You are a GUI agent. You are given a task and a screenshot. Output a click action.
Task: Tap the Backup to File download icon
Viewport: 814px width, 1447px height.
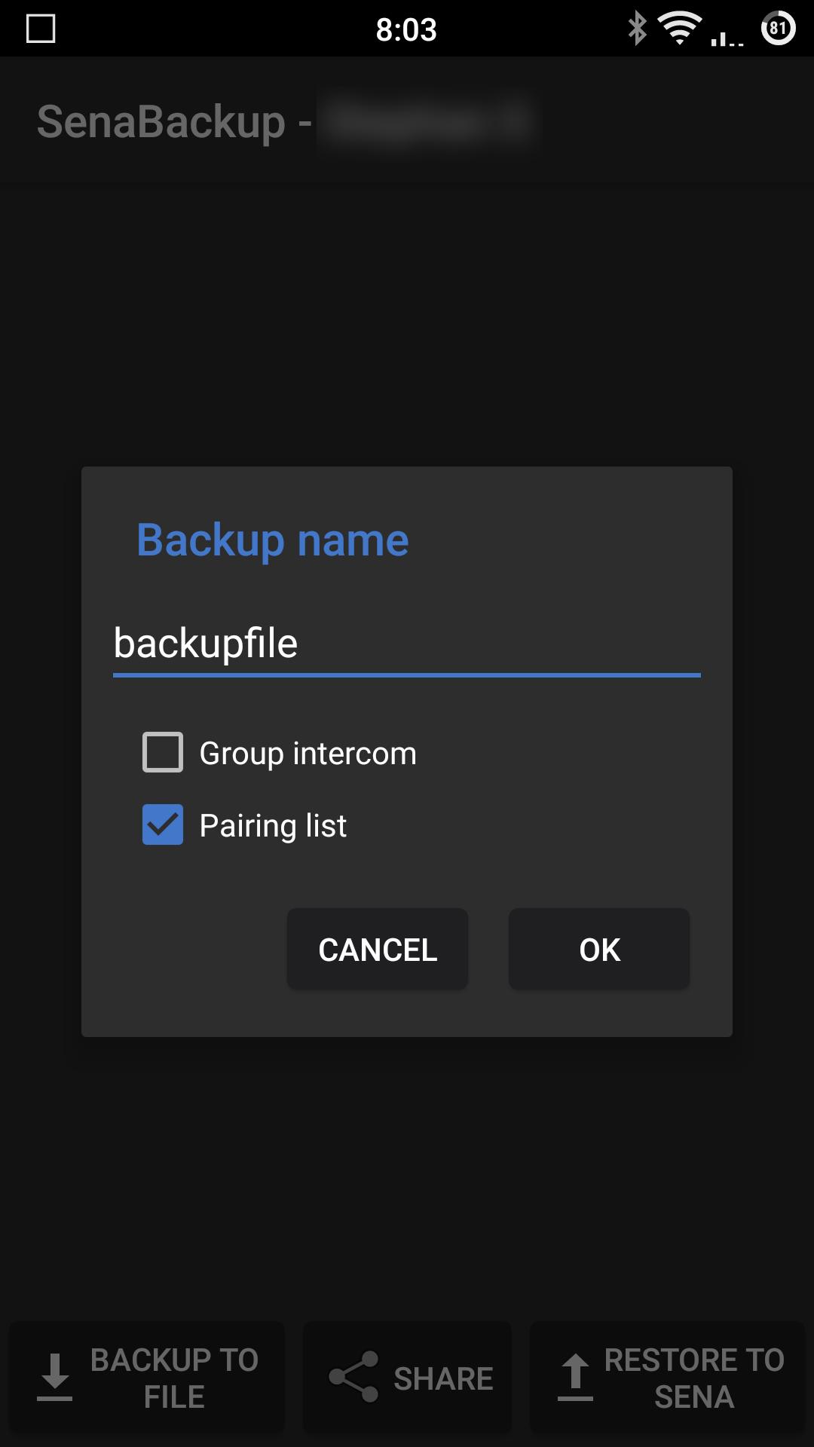[x=54, y=1376]
